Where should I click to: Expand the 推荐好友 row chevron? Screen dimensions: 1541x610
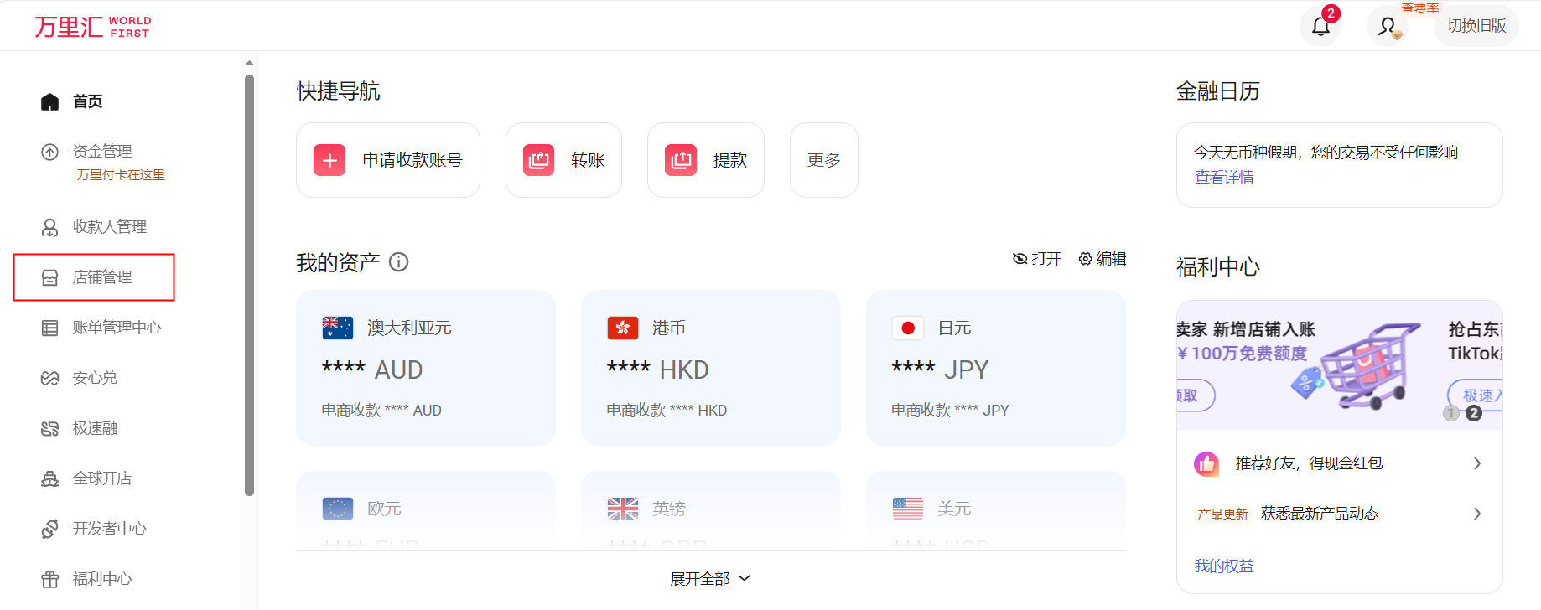tap(1477, 463)
